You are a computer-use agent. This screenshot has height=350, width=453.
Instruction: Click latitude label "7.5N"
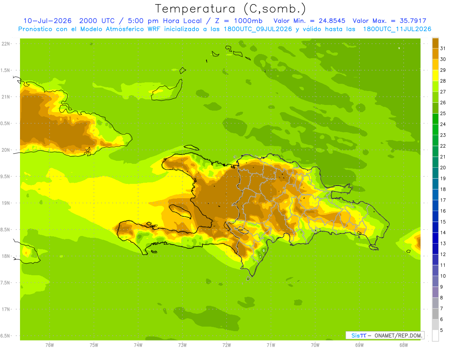click(6, 283)
